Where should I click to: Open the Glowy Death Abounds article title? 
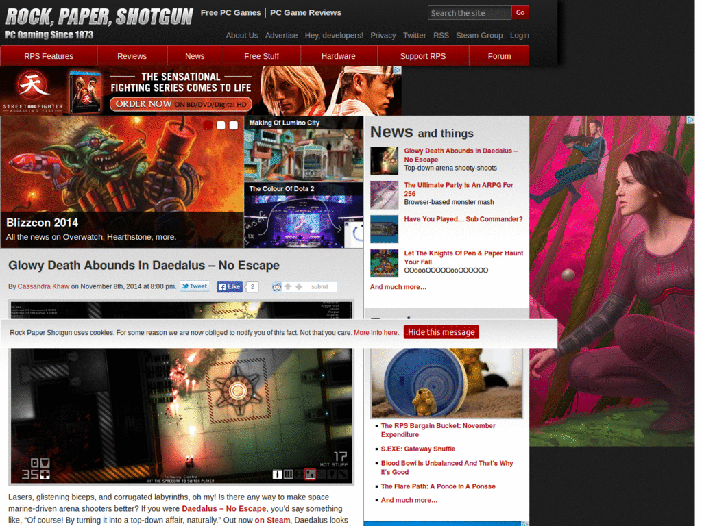[x=144, y=265]
